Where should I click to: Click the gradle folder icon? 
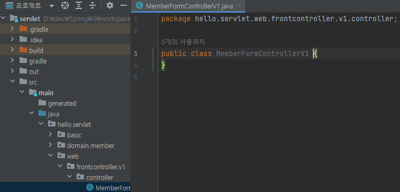pos(23,60)
